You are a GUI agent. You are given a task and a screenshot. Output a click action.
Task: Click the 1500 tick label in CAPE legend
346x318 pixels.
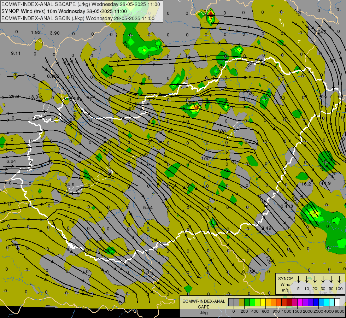click(x=297, y=311)
